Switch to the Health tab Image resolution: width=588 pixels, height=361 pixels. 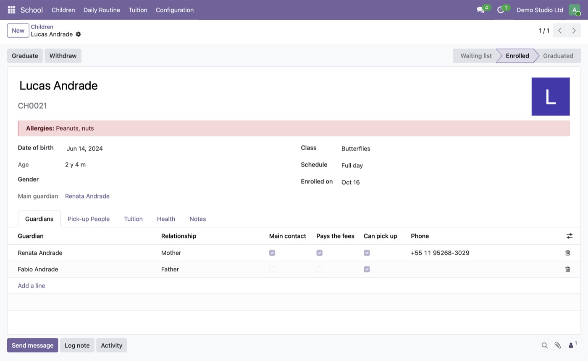tap(166, 219)
